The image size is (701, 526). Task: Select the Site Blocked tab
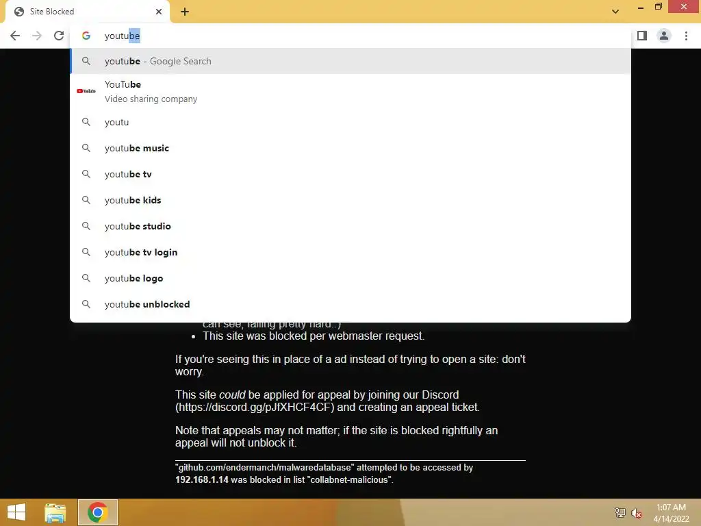tap(88, 12)
